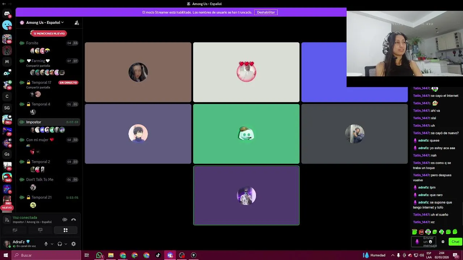Join the Con mi mujer channel

(x=49, y=140)
